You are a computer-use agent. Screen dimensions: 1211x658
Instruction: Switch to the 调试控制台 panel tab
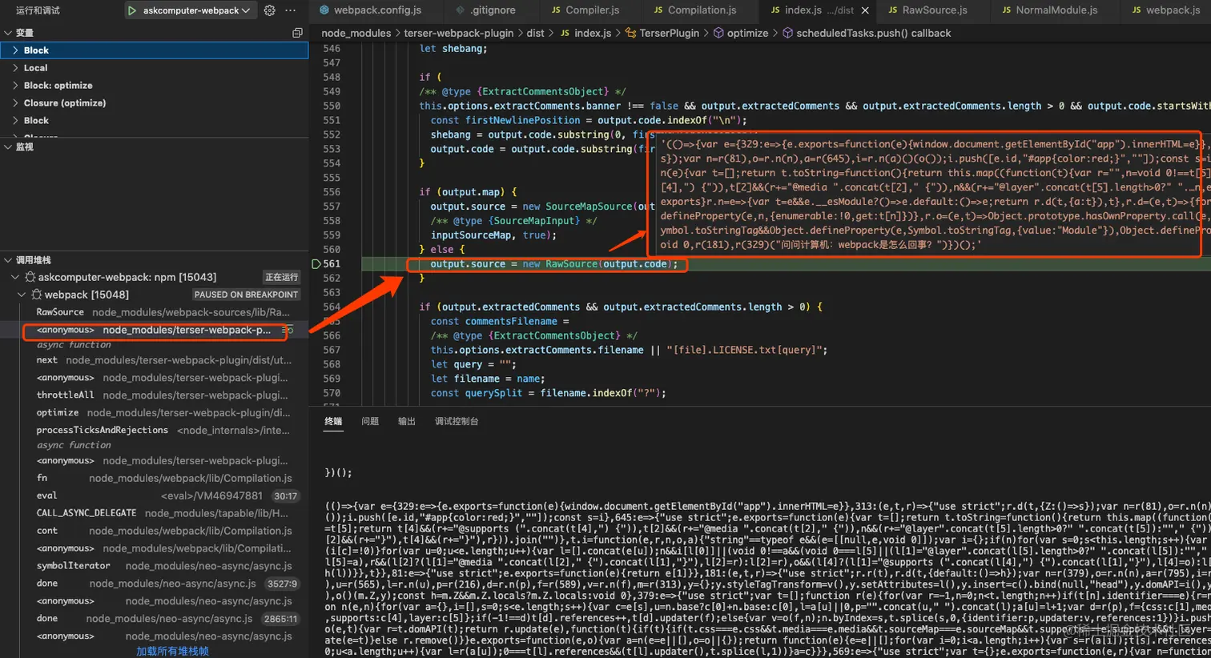[456, 421]
